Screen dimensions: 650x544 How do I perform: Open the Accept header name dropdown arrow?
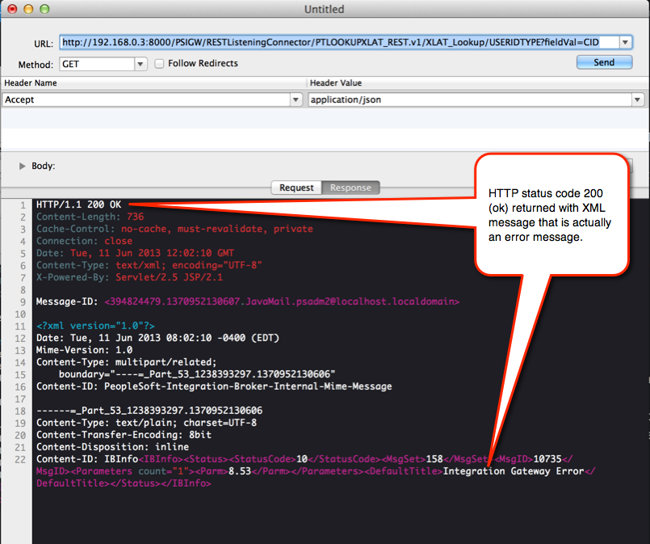(x=296, y=99)
